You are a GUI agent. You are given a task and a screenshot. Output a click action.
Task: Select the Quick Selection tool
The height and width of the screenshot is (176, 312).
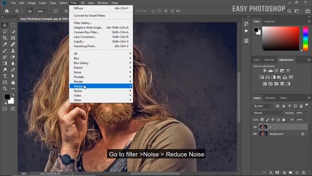(x=13, y=31)
